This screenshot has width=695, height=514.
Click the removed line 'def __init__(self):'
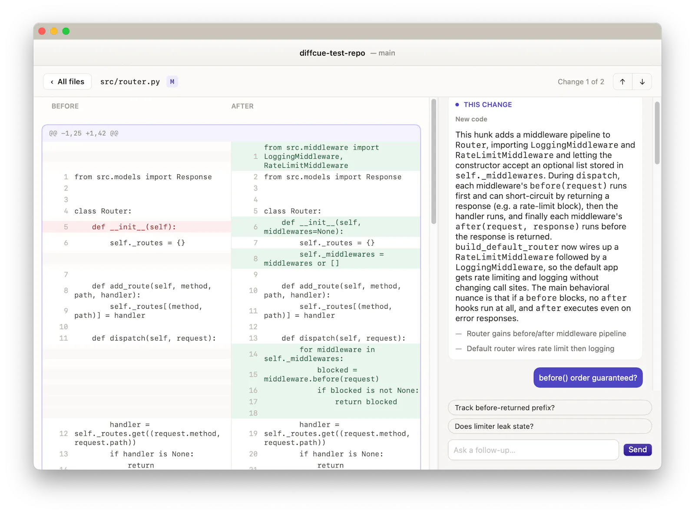click(136, 227)
